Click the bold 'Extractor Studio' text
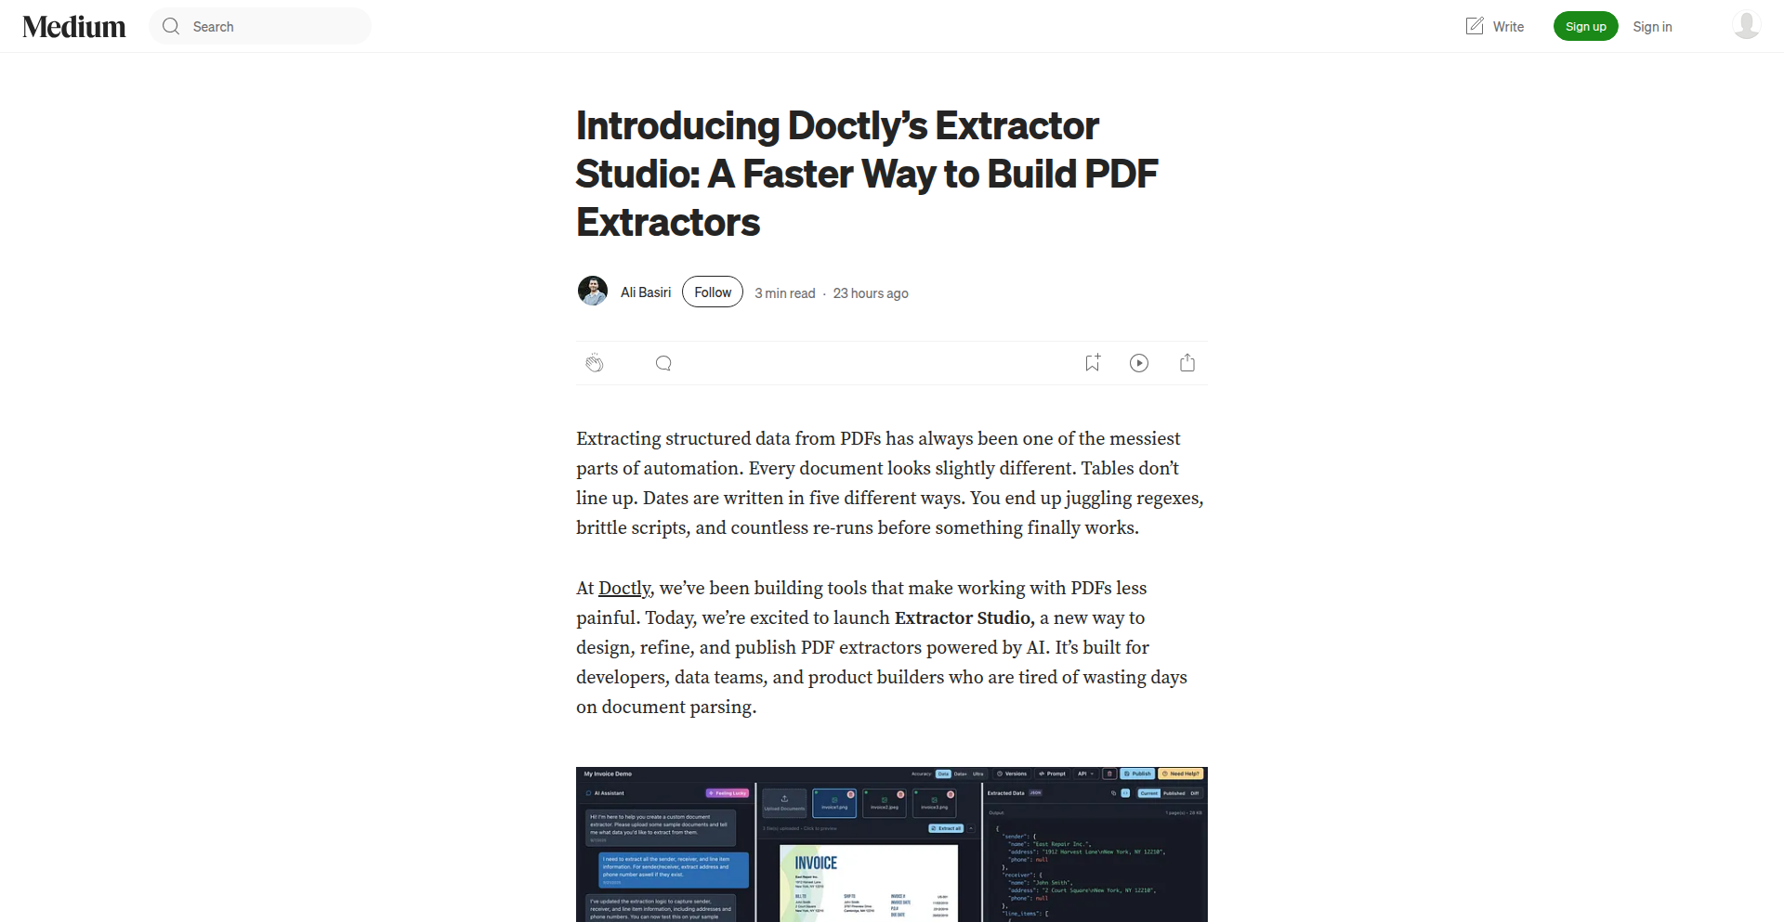This screenshot has height=922, width=1784. tap(963, 618)
